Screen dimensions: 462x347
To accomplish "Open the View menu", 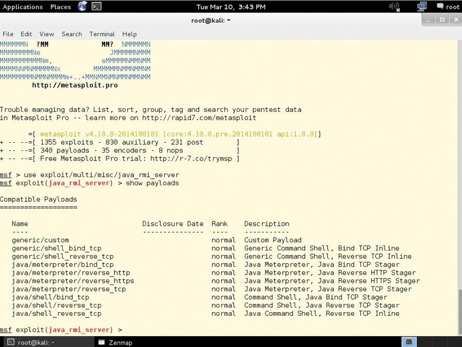I will [47, 34].
